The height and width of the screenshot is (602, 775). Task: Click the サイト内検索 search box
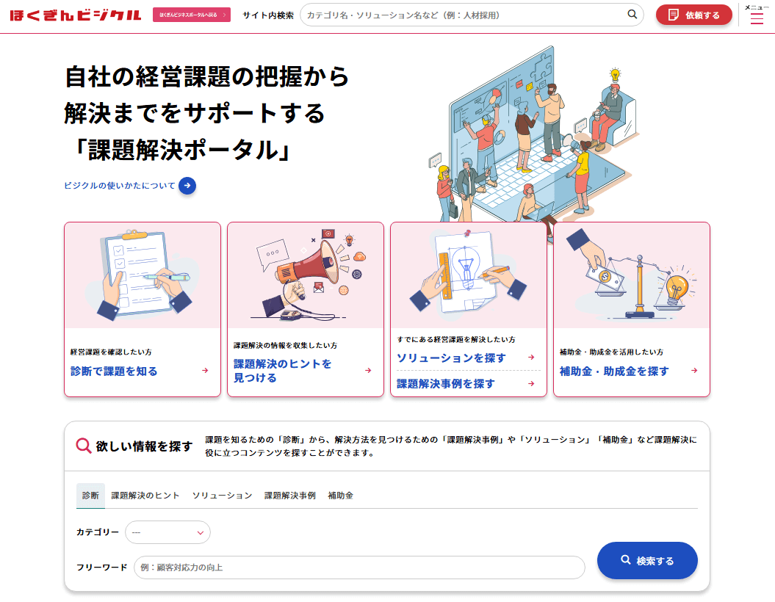[472, 15]
